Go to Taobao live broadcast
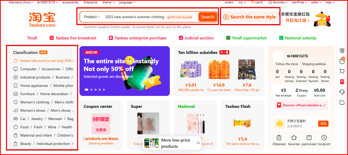Viewport: 348px width, 155px height. click(x=73, y=38)
